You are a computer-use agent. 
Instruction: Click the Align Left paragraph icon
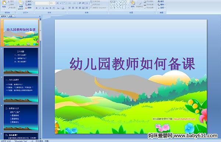click(70, 8)
